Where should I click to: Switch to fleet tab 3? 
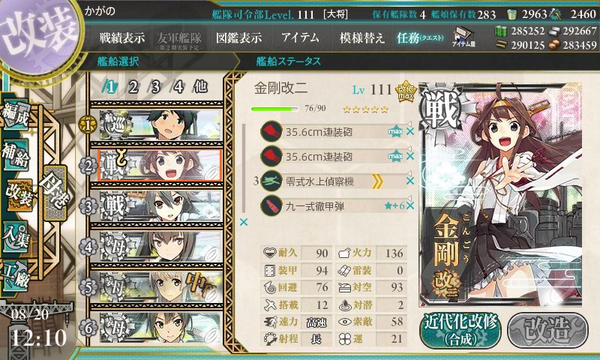155,87
